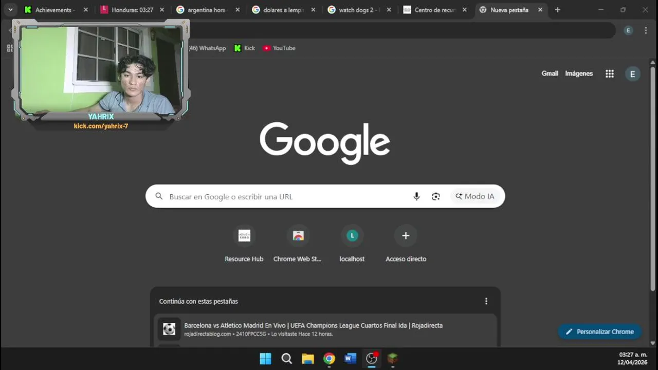Viewport: 658px width, 370px height.
Task: Open the new tab plus button
Action: (557, 10)
